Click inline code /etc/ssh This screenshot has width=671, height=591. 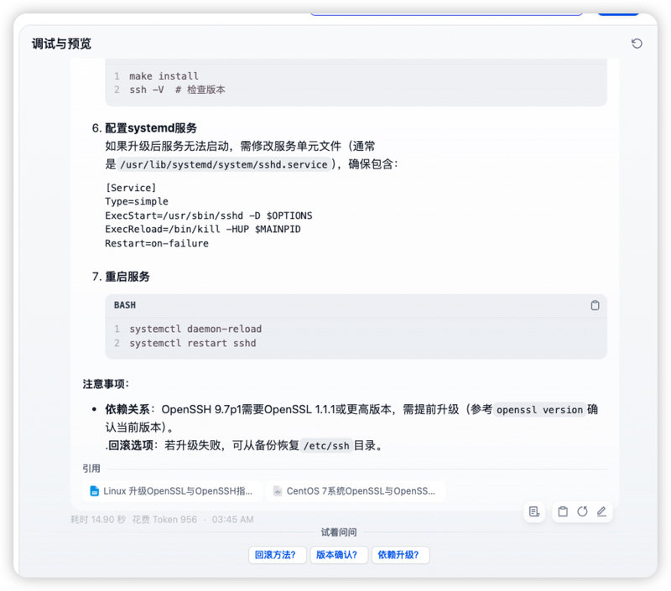tap(326, 446)
